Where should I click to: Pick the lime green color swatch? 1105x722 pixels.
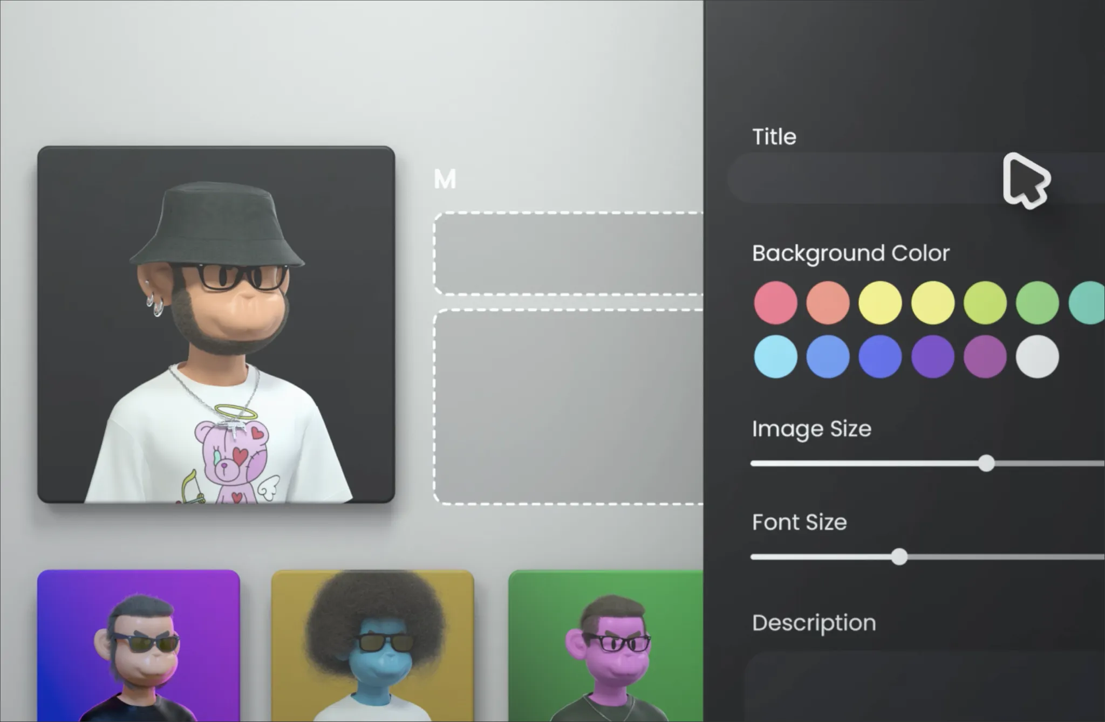[985, 302]
